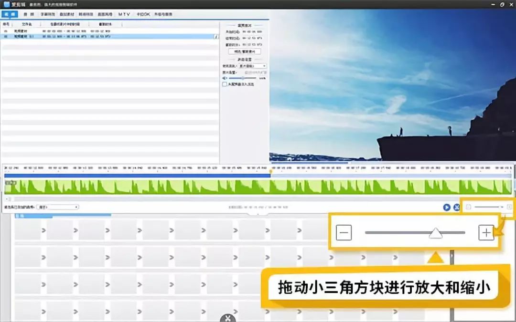The height and width of the screenshot is (322, 516).
Task: Toggle the 头尾声音淡入淡出 fade checkbox
Action: click(x=225, y=84)
